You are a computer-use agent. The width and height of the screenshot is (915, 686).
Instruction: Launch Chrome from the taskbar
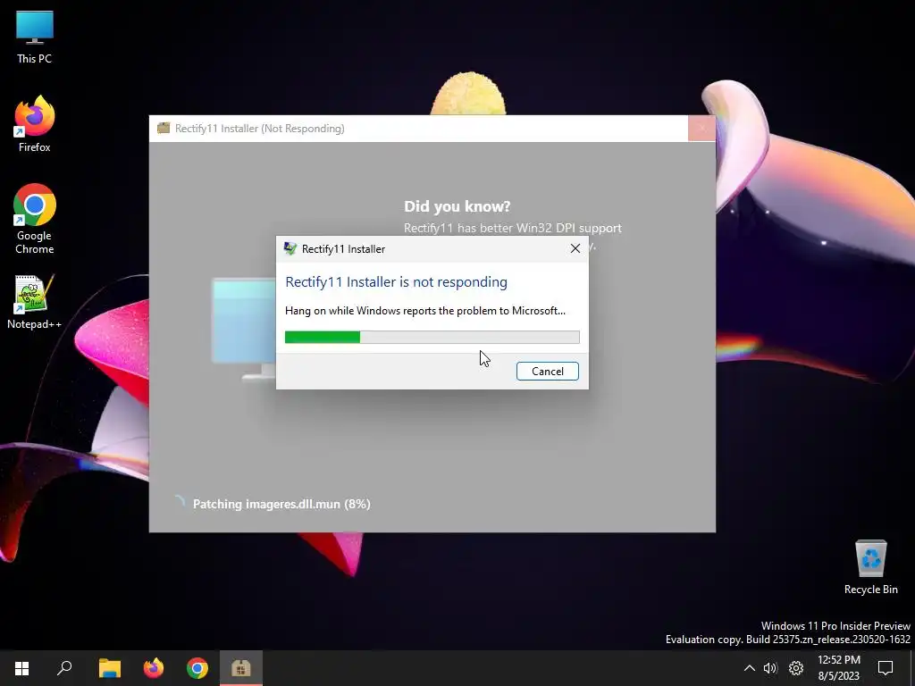click(x=197, y=668)
